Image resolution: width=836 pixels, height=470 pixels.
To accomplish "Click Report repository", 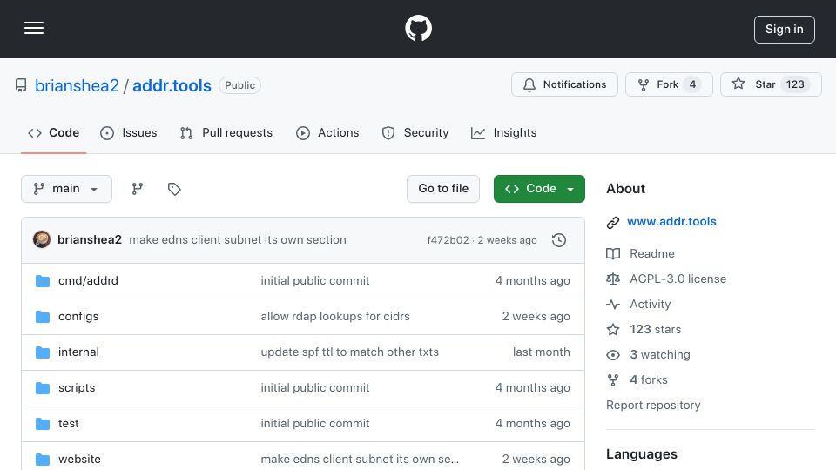I will (653, 405).
